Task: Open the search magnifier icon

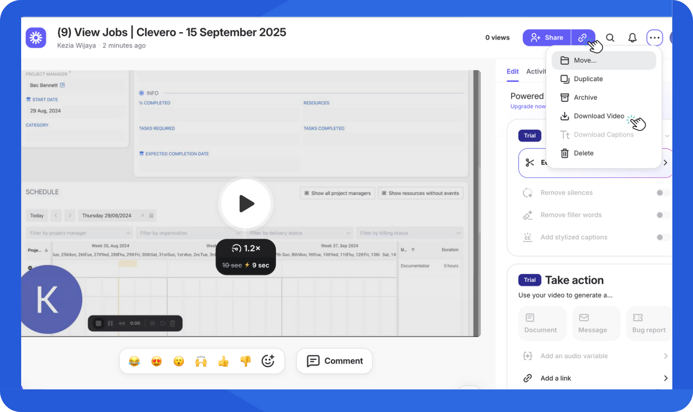Action: tap(610, 38)
